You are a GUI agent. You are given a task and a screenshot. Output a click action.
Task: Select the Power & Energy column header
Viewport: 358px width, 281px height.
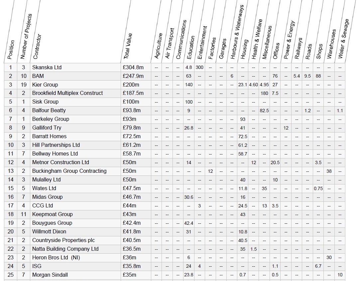click(289, 40)
